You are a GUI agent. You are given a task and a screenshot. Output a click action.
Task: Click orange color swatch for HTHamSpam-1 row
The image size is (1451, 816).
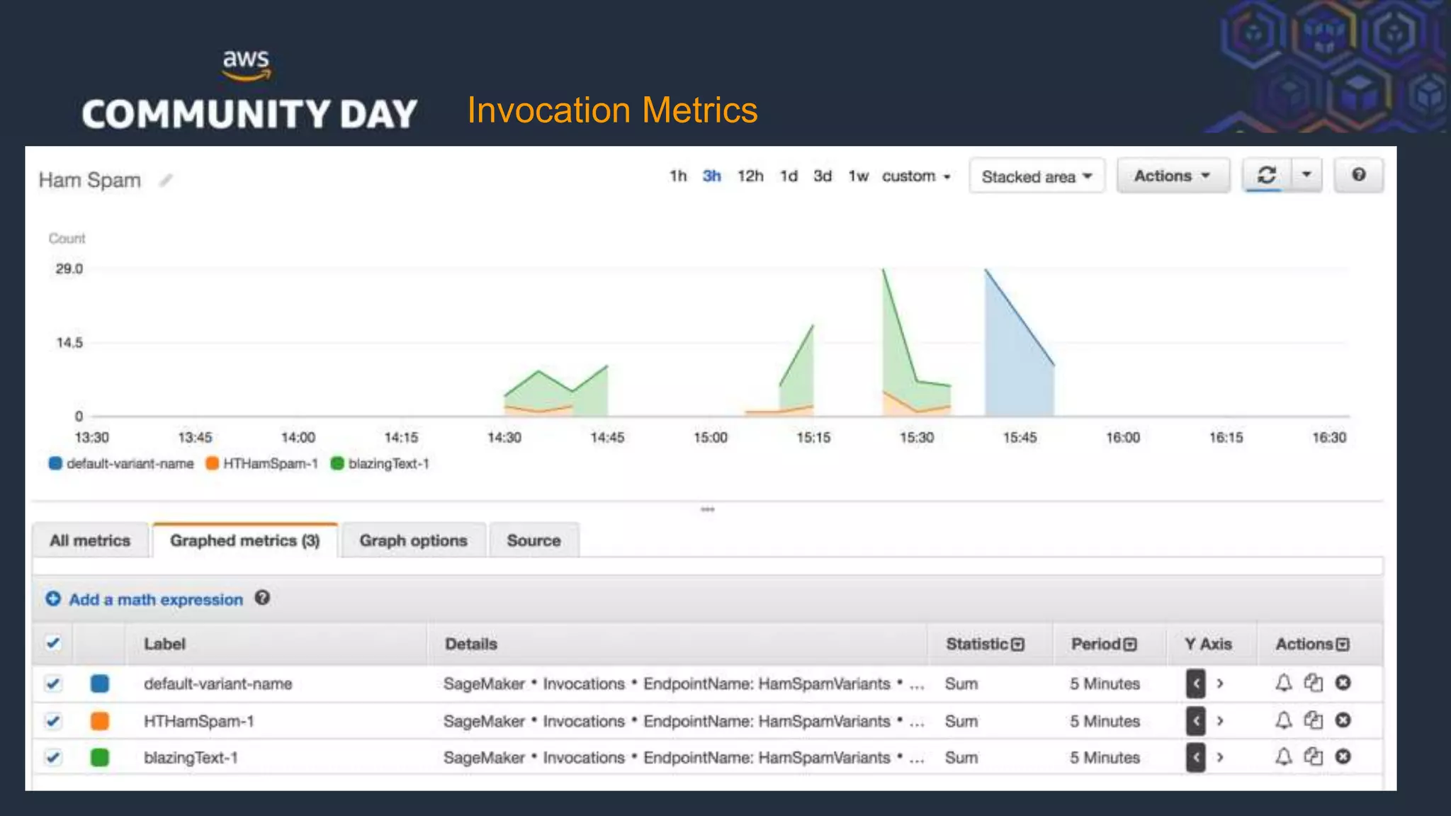pyautogui.click(x=100, y=721)
